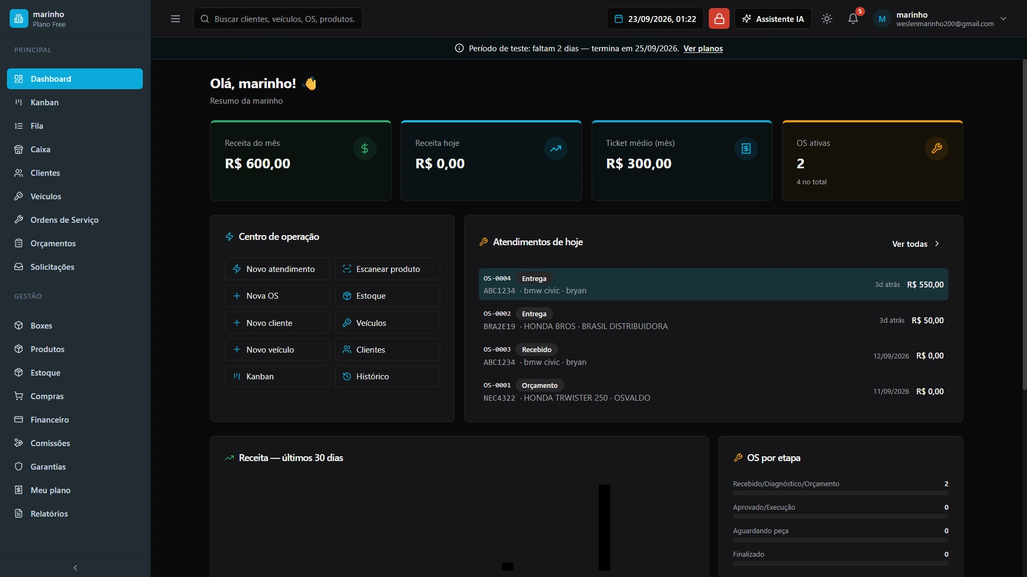
Task: Click the Comissões icon in sidebar
Action: pos(19,443)
